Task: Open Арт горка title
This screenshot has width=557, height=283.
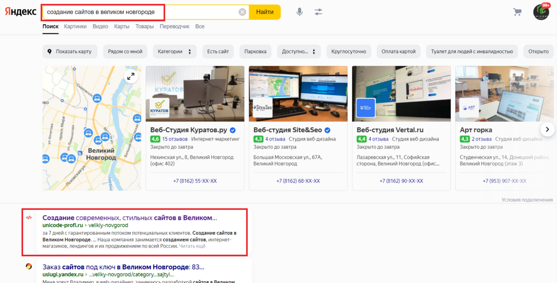Action: click(476, 130)
